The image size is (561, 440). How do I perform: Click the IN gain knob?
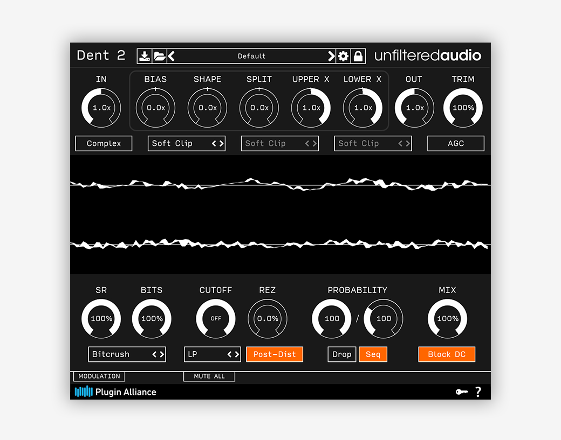101,108
